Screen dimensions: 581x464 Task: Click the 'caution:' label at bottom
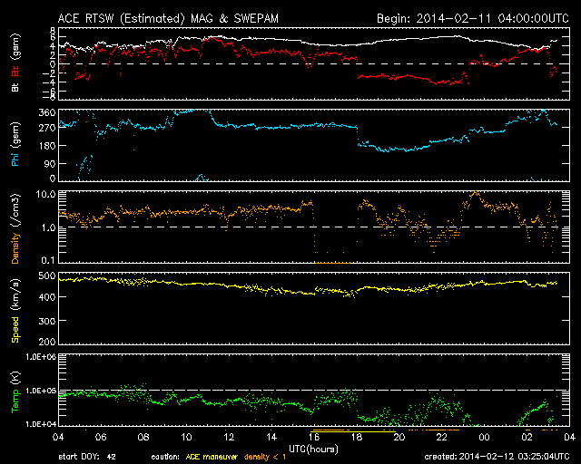click(x=165, y=457)
